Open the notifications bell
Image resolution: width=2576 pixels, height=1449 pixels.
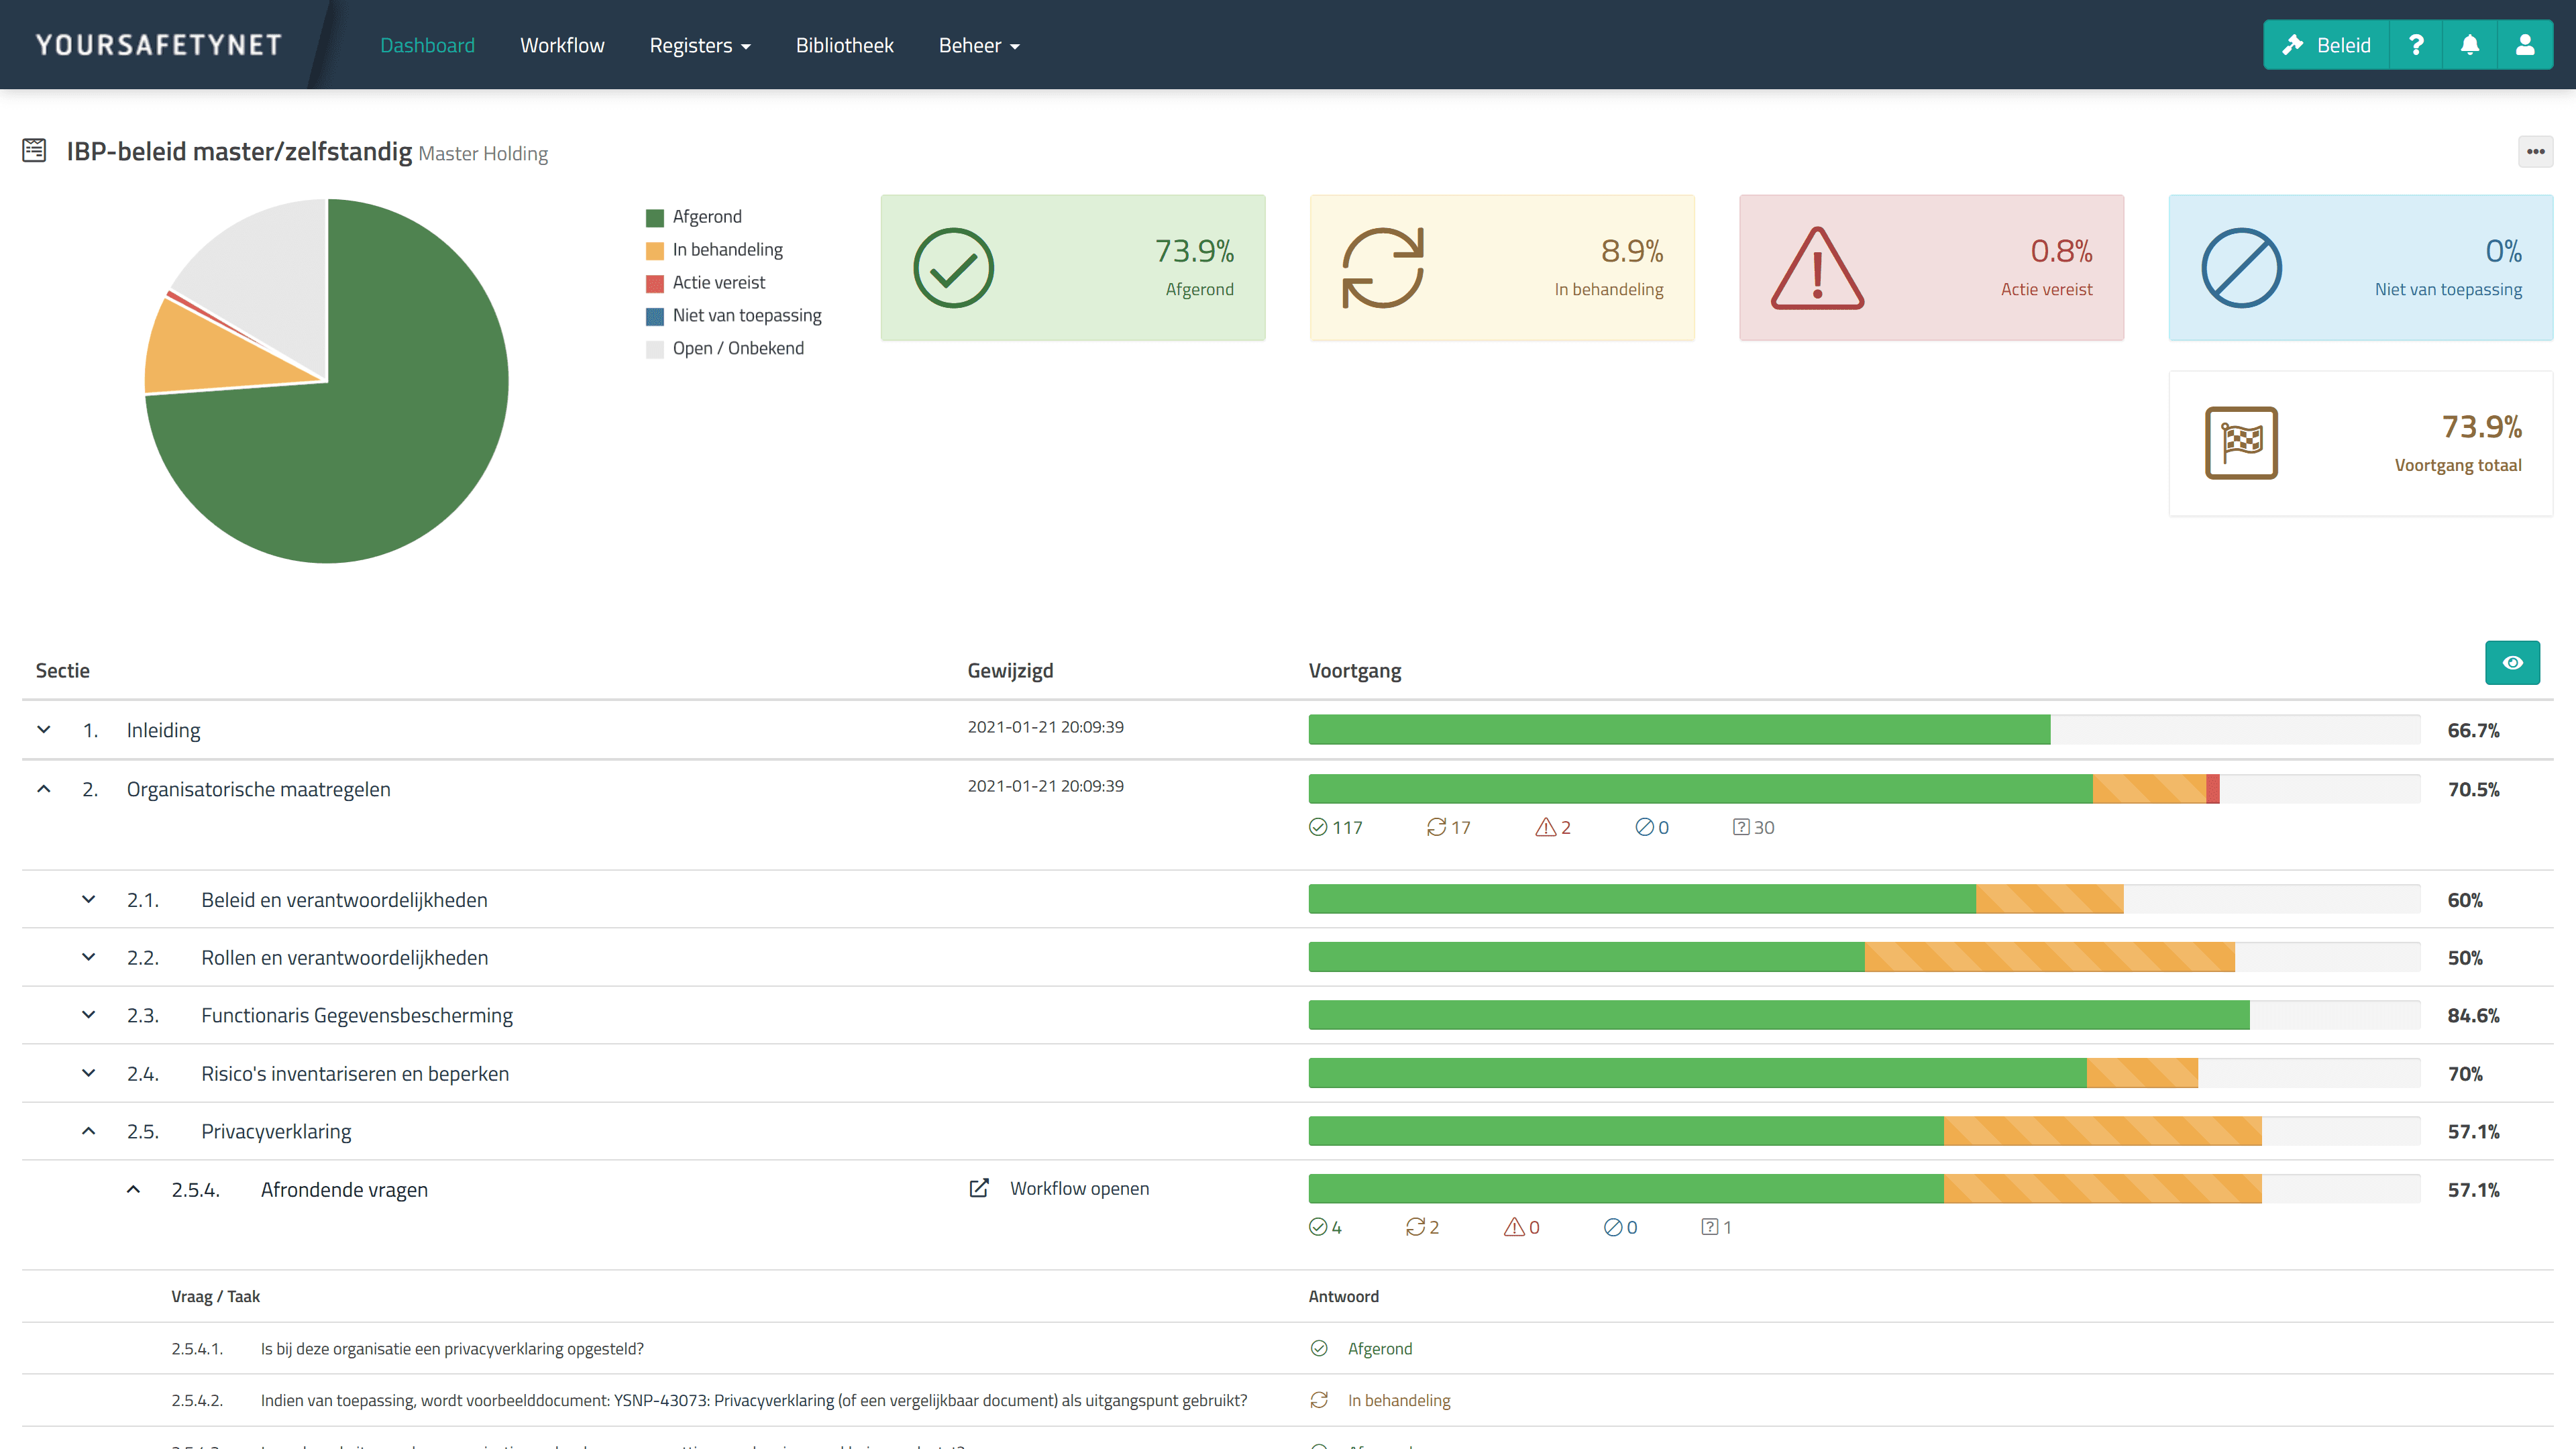point(2470,45)
